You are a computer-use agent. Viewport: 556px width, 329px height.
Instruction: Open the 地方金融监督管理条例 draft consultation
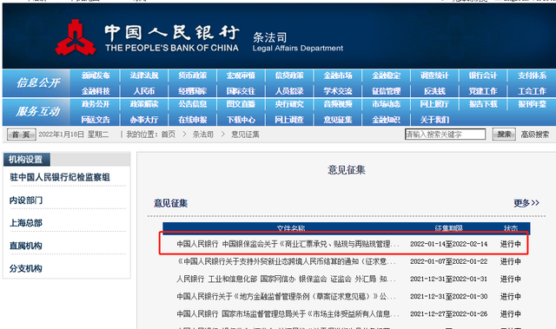(287, 296)
